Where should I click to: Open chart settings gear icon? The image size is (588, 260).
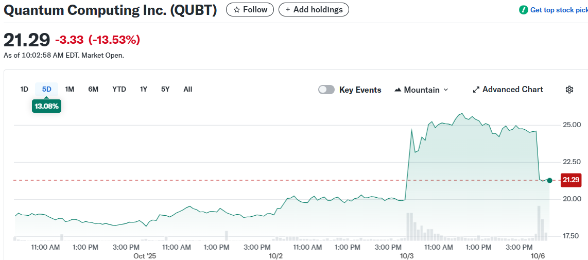point(569,90)
